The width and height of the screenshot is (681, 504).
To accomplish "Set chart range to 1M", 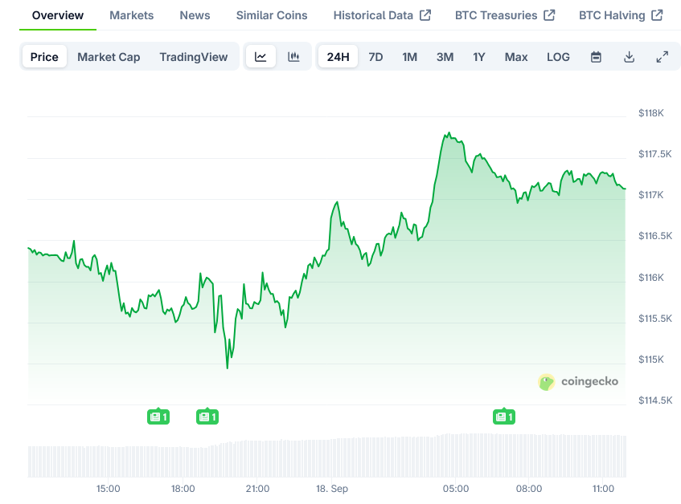I will click(x=409, y=57).
